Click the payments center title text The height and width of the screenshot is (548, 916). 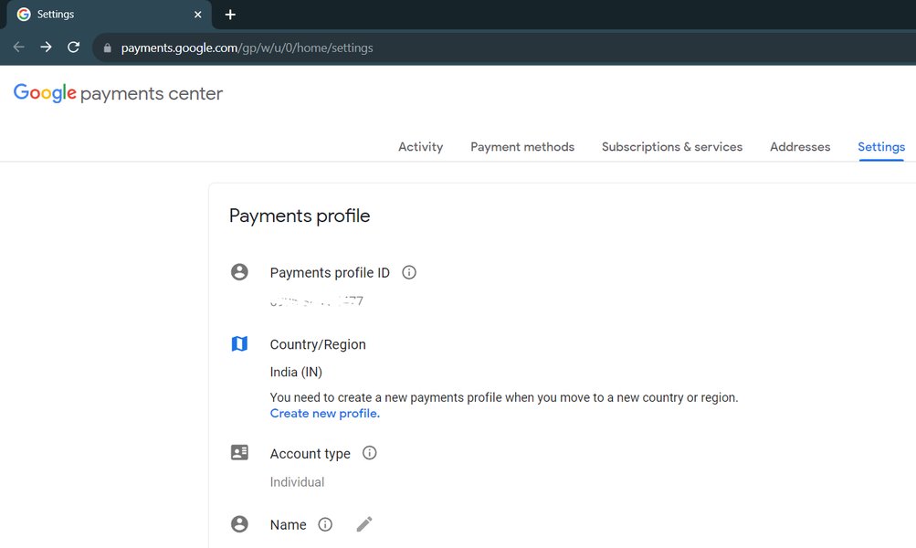tap(152, 93)
